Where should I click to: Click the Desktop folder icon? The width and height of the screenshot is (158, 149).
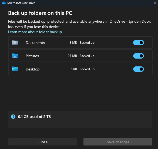pyautogui.click(x=15, y=69)
